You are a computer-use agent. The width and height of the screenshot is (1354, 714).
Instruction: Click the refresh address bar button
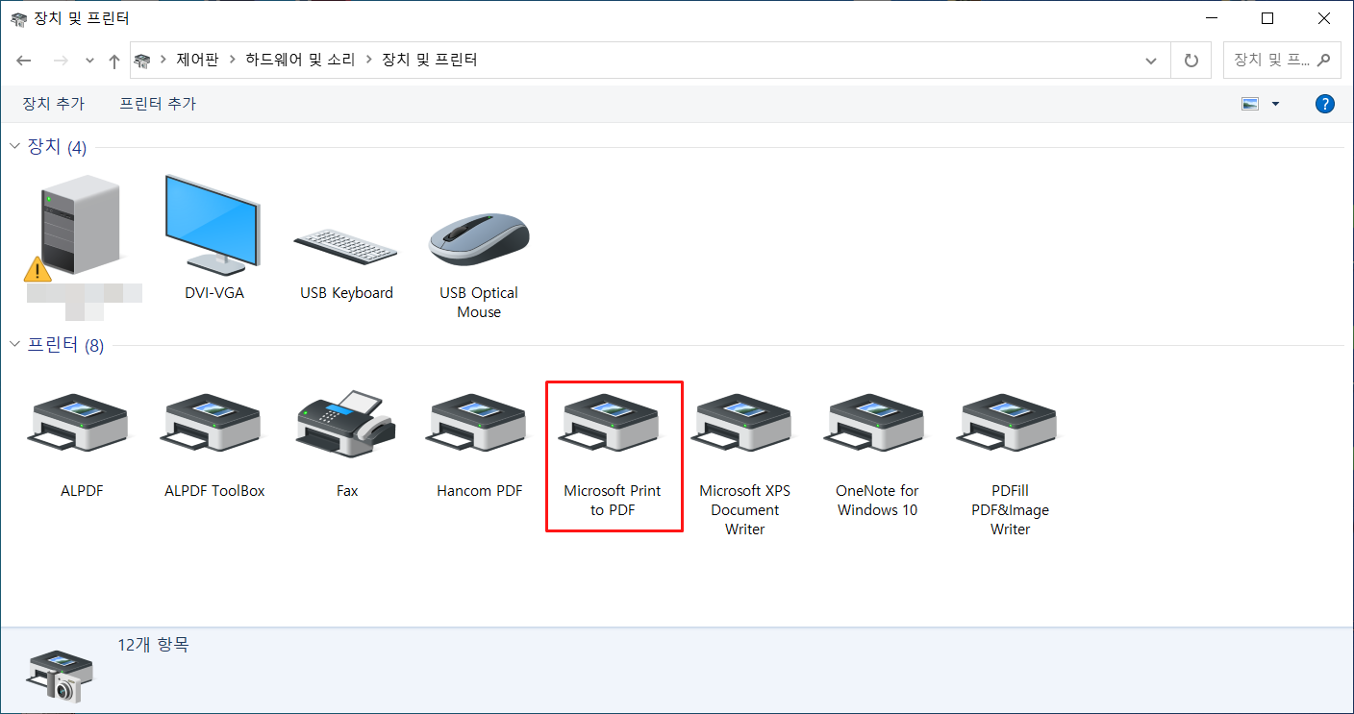(1191, 61)
